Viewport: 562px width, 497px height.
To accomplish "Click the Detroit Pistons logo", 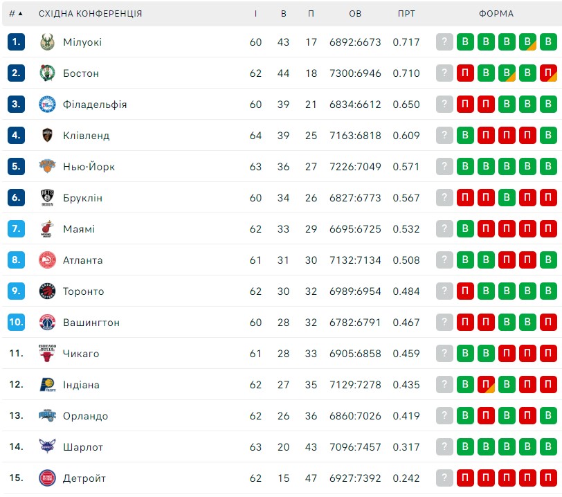I will coord(47,478).
